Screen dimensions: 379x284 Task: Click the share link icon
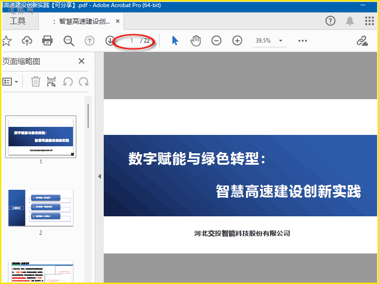362,41
